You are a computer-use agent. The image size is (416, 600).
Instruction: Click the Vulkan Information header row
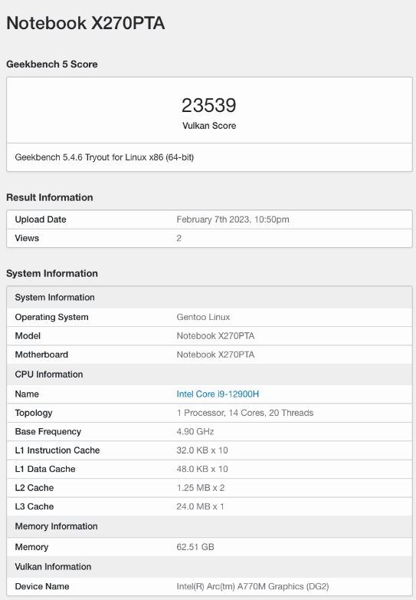(x=209, y=567)
